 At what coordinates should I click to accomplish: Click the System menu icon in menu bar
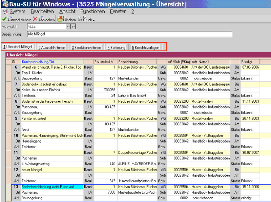click(x=5, y=11)
